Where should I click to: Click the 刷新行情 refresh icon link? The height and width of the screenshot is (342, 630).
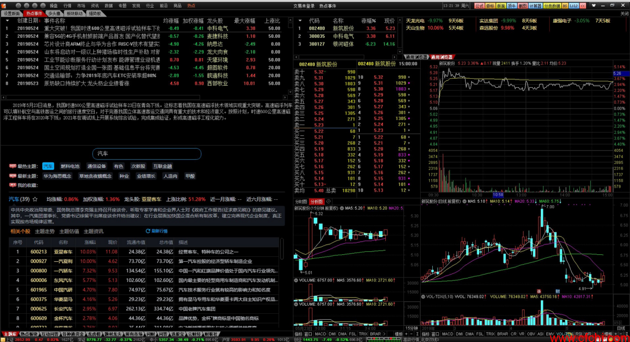point(156,231)
